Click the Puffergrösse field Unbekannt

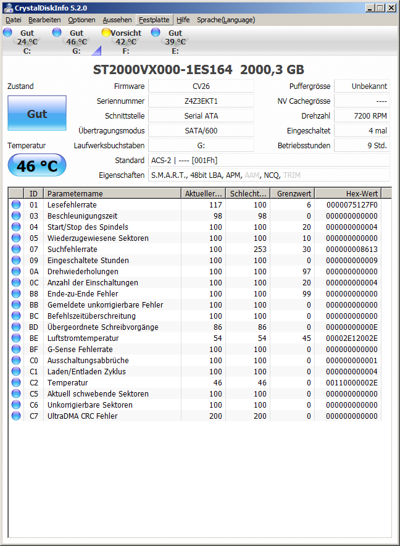pyautogui.click(x=362, y=86)
